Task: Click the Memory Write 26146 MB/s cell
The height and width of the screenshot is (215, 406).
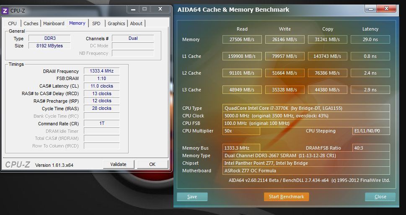Action: [285, 39]
